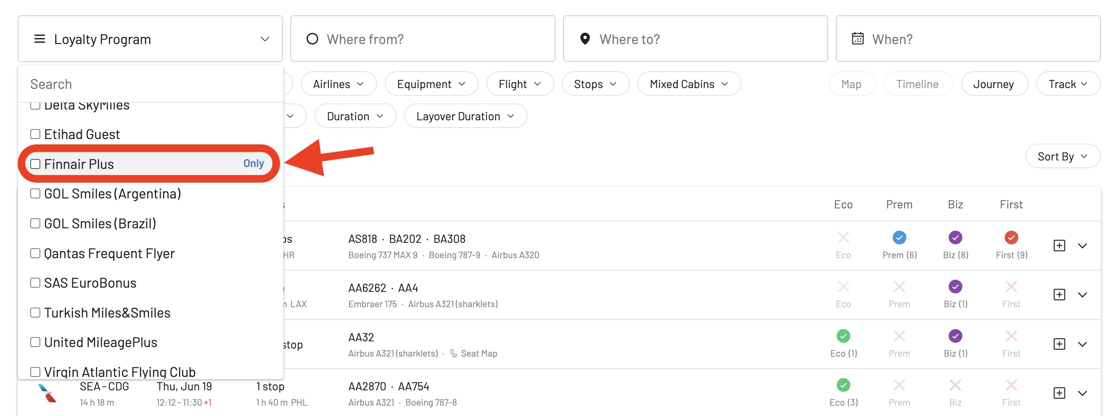Click unavailable Prem icon for AA6262 flight
Image resolution: width=1117 pixels, height=416 pixels.
point(899,287)
